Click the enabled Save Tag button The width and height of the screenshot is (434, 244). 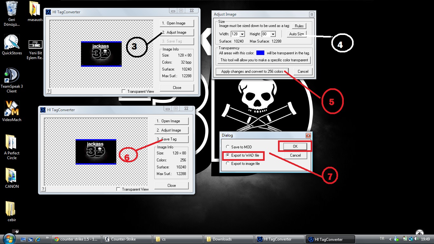point(171,139)
